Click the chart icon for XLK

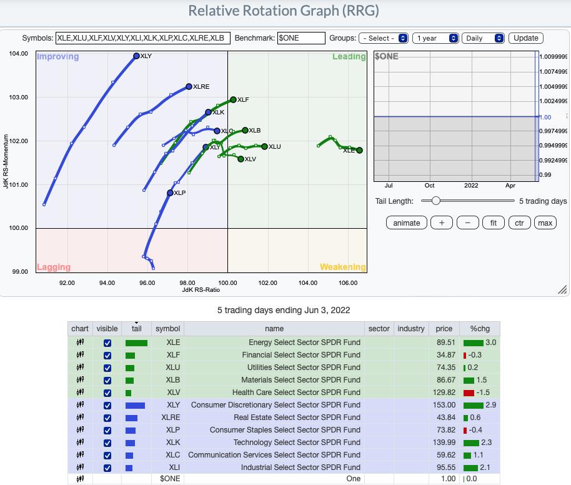pos(80,442)
